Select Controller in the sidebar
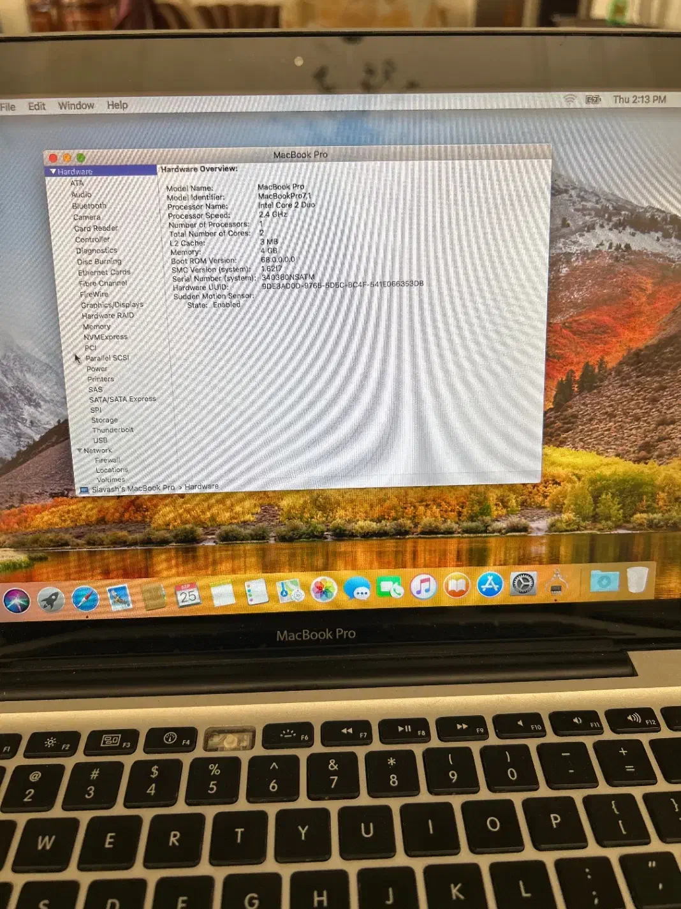 pyautogui.click(x=92, y=240)
